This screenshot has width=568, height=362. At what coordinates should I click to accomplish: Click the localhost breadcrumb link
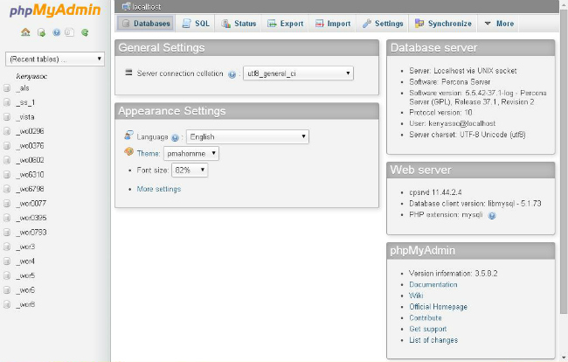point(146,6)
